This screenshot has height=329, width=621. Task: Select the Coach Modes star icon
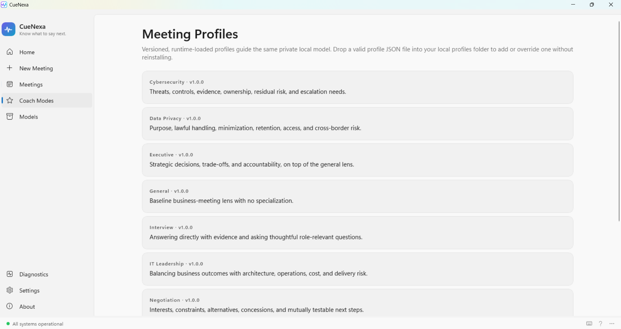click(x=10, y=101)
